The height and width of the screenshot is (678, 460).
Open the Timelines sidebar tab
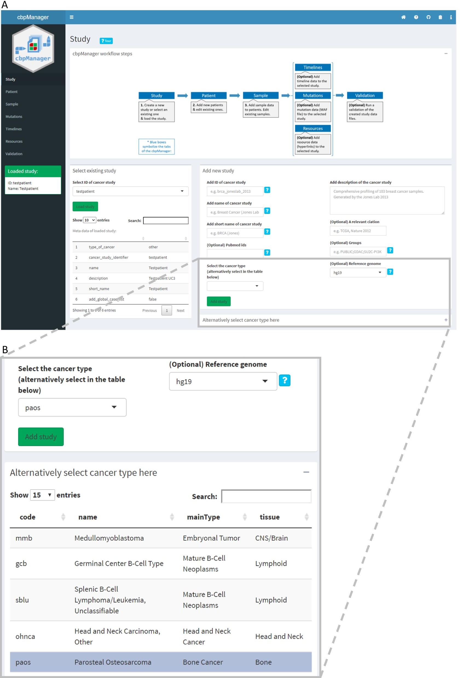pyautogui.click(x=33, y=129)
